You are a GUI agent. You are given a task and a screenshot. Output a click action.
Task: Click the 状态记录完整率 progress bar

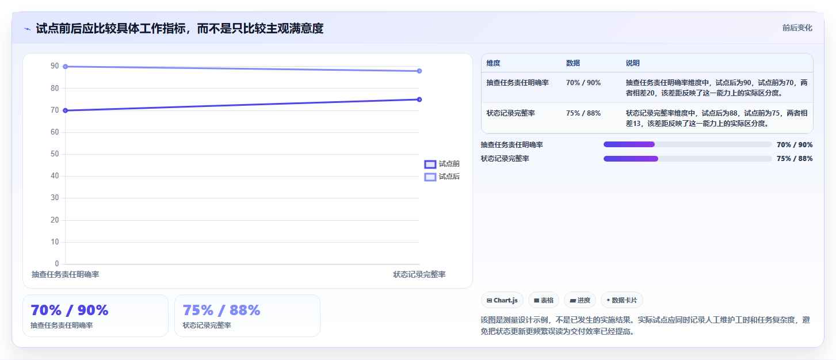click(x=688, y=159)
